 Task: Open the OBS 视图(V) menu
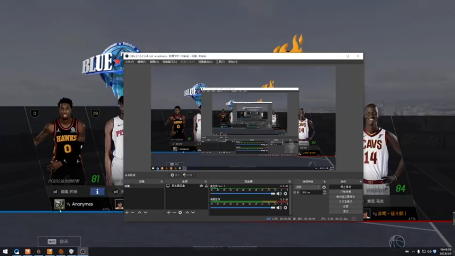coord(154,62)
